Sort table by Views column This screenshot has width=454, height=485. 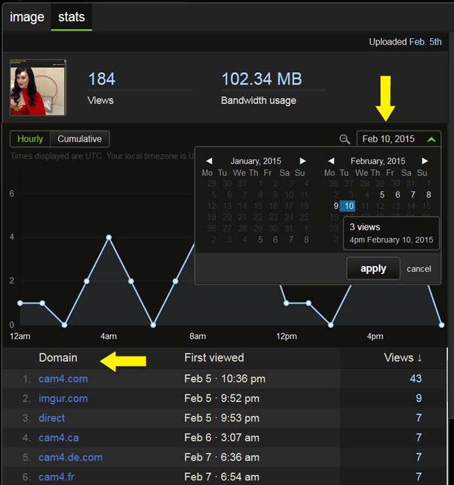point(402,358)
